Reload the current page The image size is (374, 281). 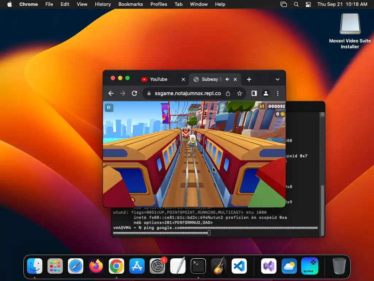click(134, 93)
